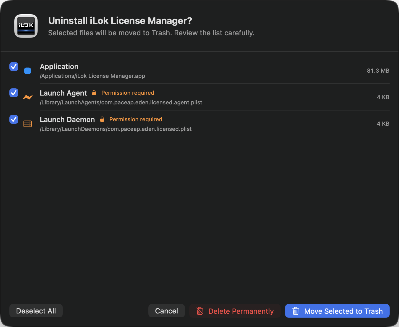The height and width of the screenshot is (327, 399).
Task: Click the /Applications/iLok License Manager.app path
Action: pos(93,76)
